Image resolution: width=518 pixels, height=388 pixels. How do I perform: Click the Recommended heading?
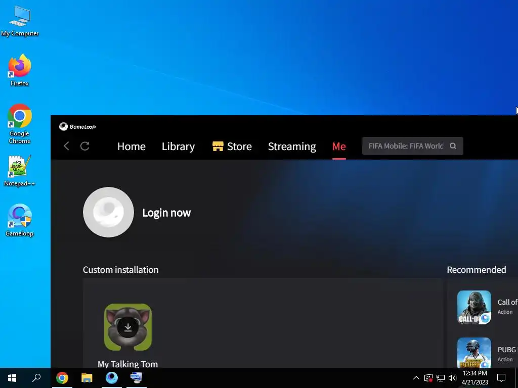pos(477,270)
